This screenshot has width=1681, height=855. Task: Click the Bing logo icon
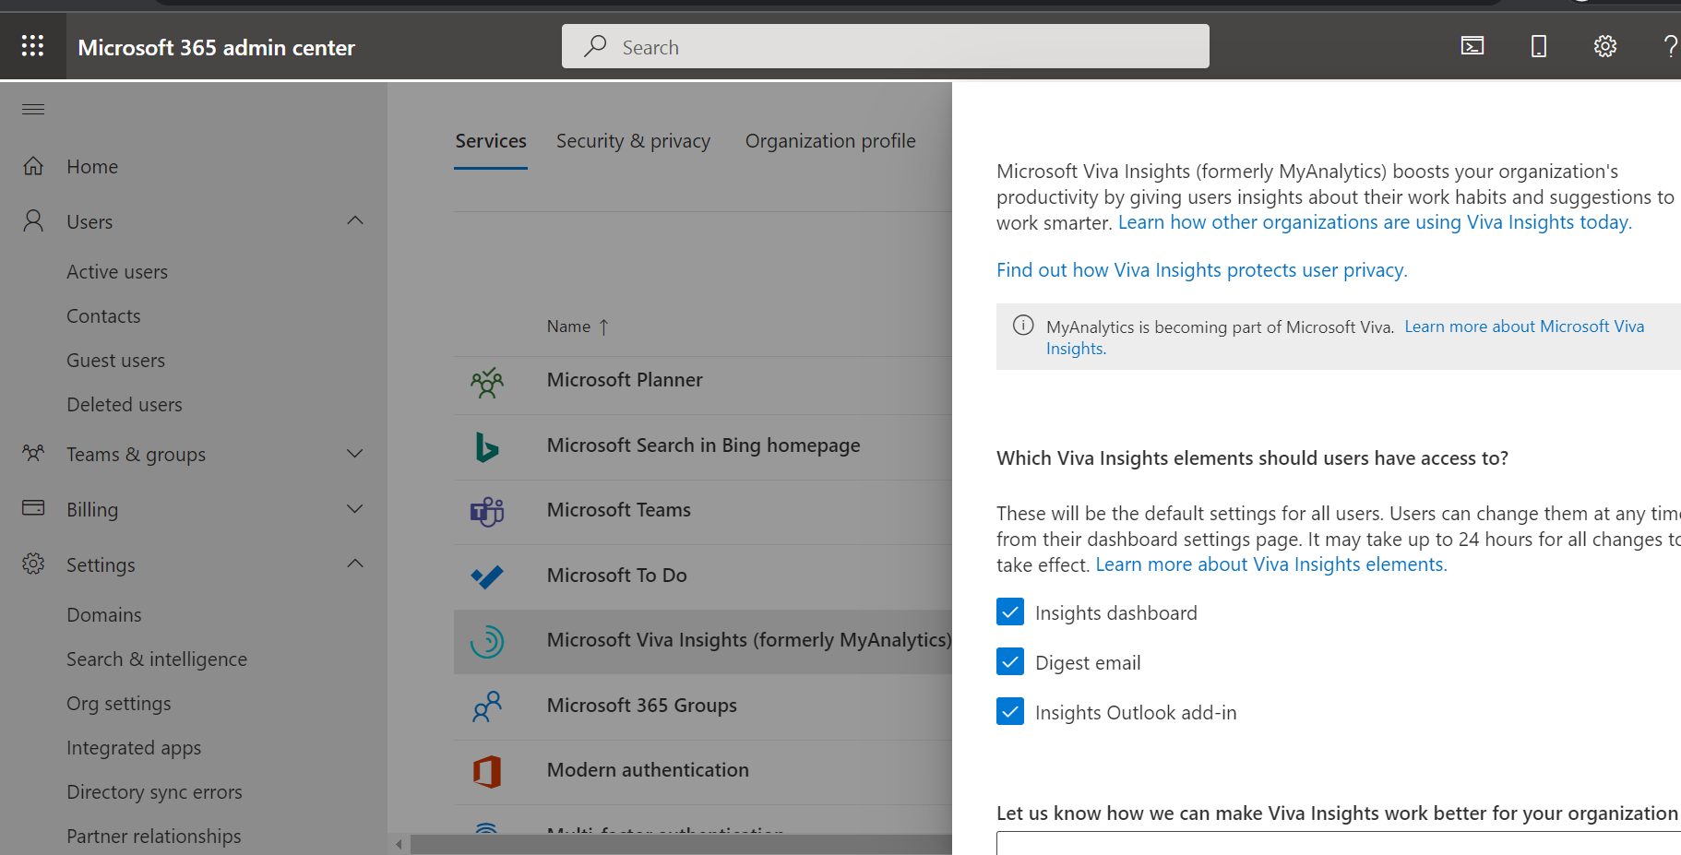point(486,447)
